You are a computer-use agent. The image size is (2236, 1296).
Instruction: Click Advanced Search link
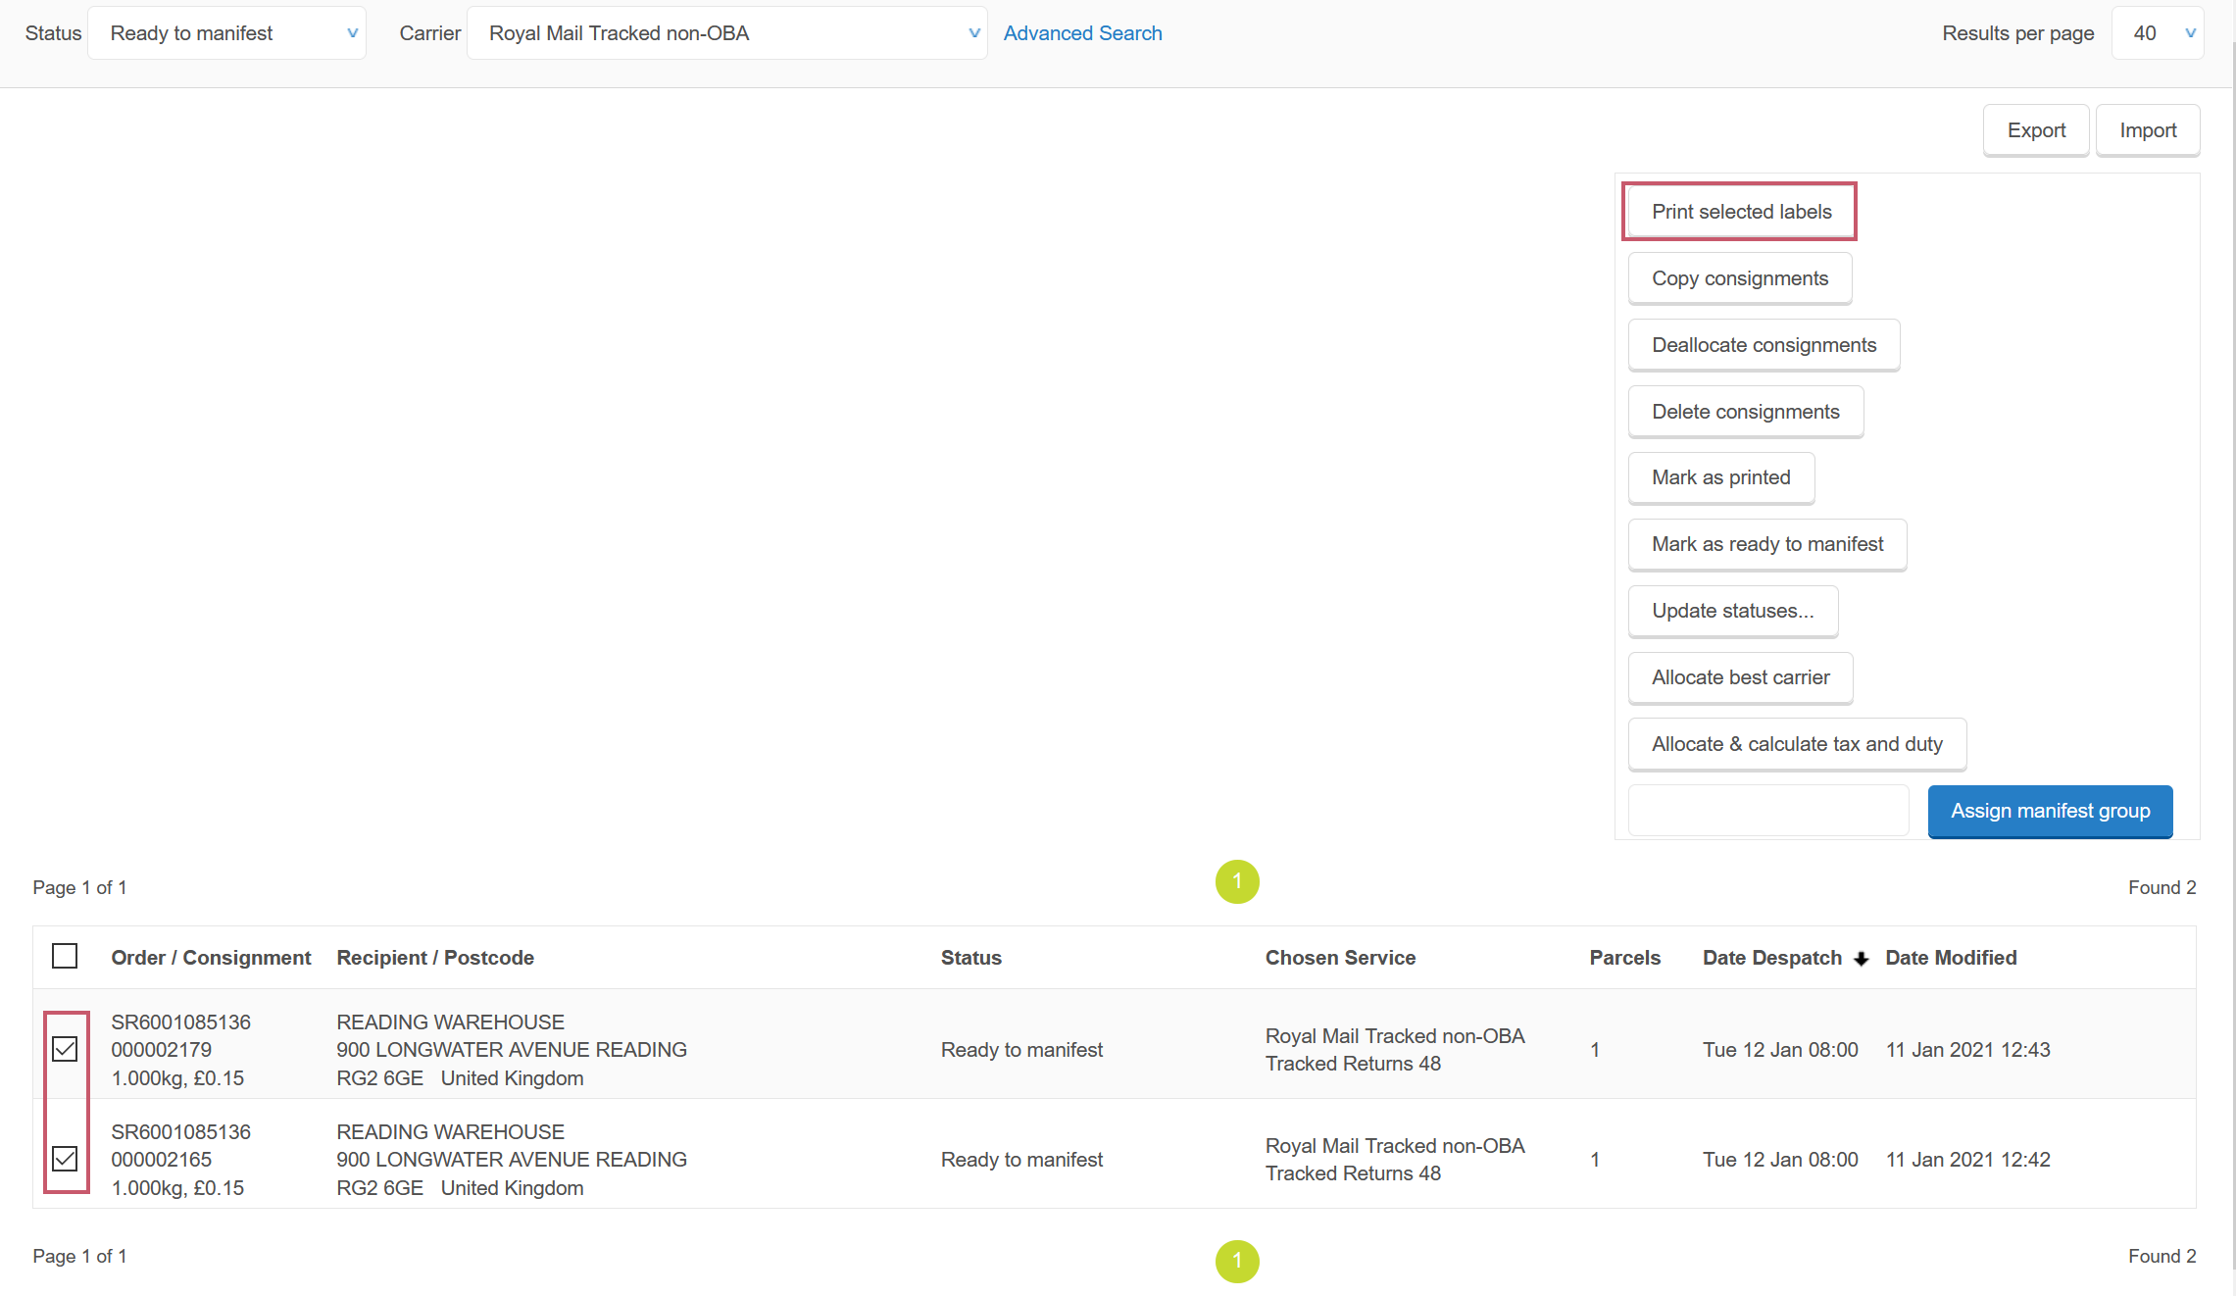(1082, 33)
